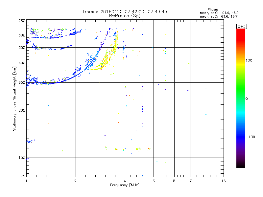Click the 'RwPretec (8p)' subtitle

125,16
